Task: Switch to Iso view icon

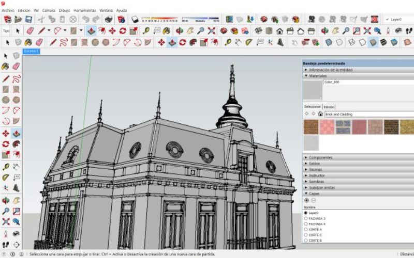Action: pyautogui.click(x=258, y=31)
